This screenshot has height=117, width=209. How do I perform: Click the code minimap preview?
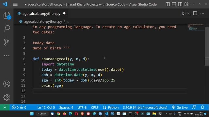pyautogui.click(x=196, y=27)
